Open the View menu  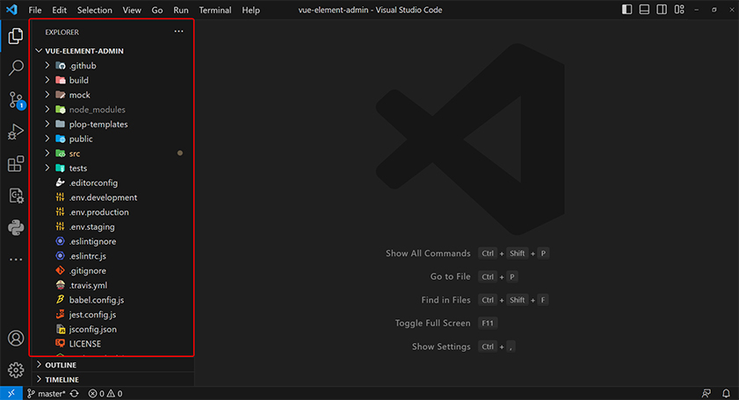(132, 10)
